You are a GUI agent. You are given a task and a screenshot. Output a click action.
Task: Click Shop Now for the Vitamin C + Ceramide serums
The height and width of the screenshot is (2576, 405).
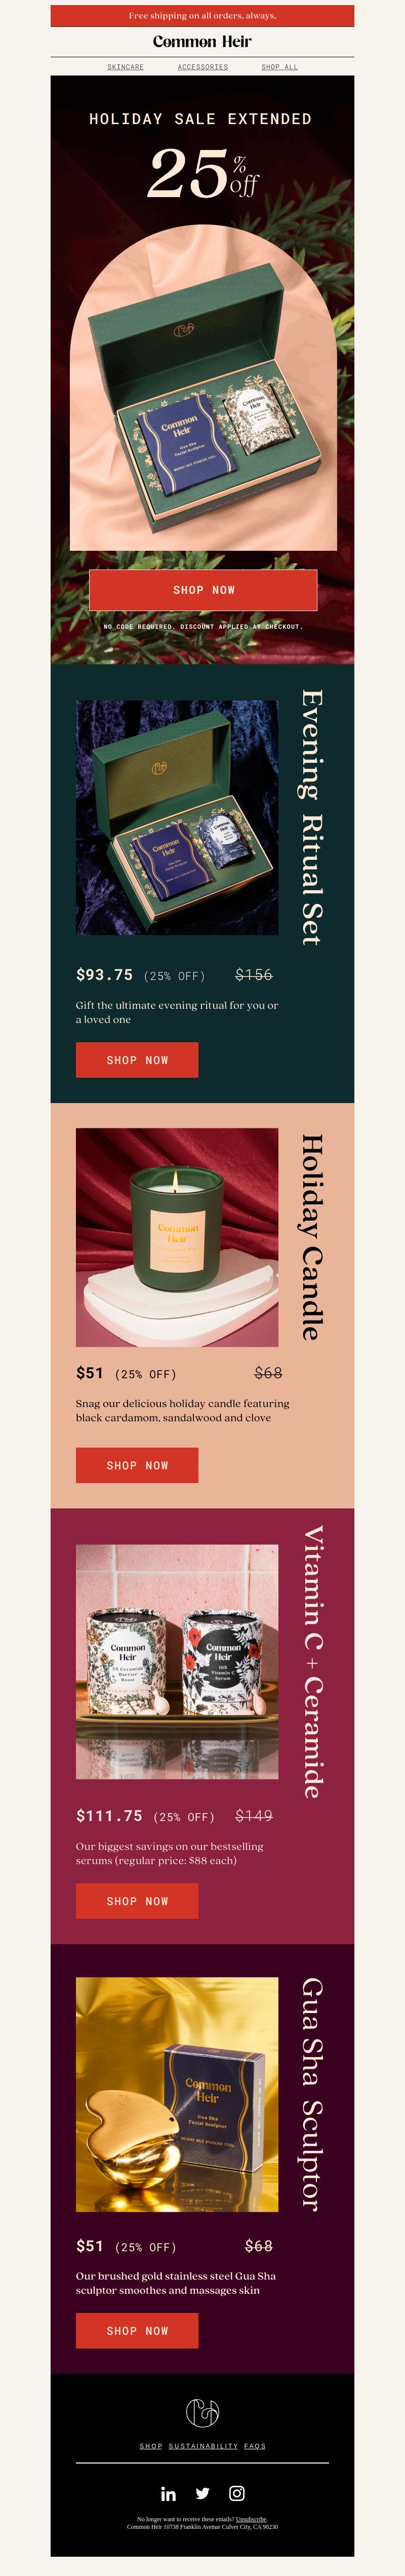point(137,1901)
